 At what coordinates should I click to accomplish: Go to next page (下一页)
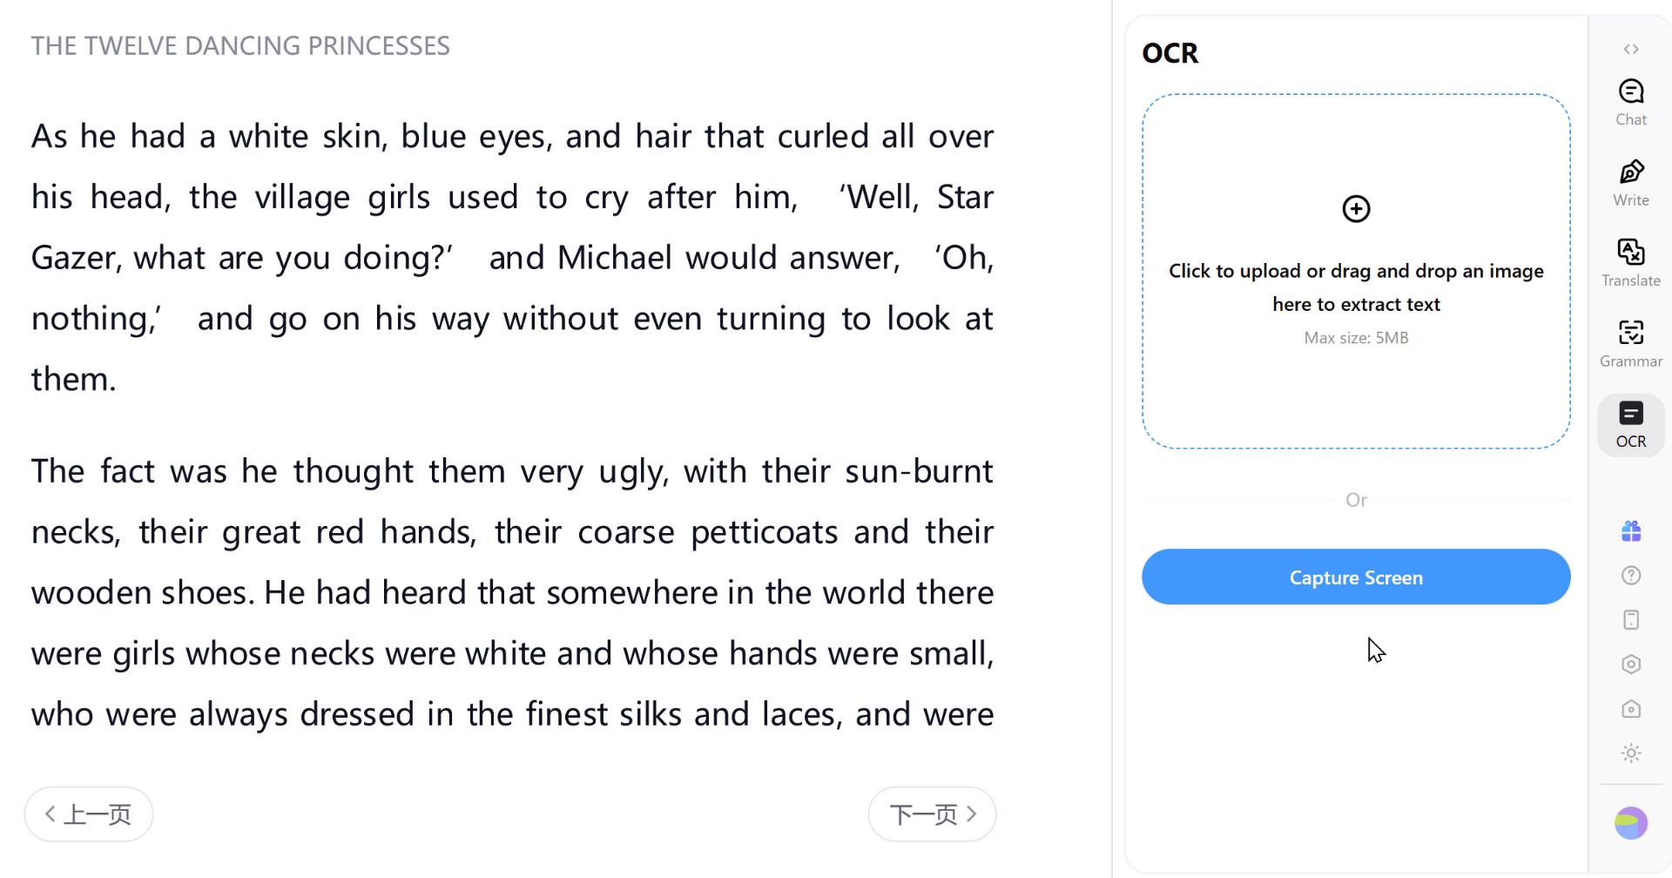932,814
